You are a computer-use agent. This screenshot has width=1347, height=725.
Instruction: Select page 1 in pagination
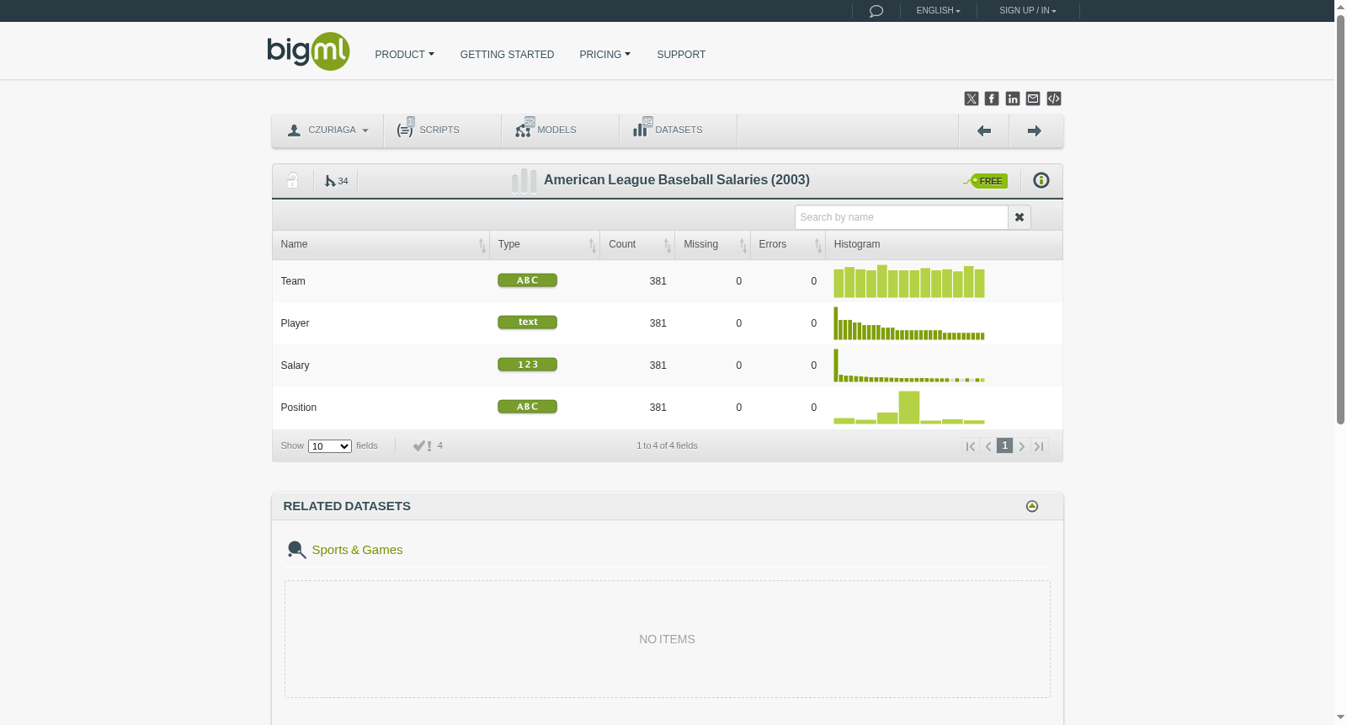coord(1004,445)
